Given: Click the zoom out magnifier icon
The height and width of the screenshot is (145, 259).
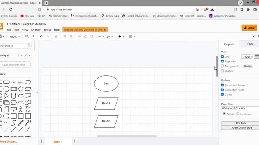Looking at the screenshot, I should 33,37.
